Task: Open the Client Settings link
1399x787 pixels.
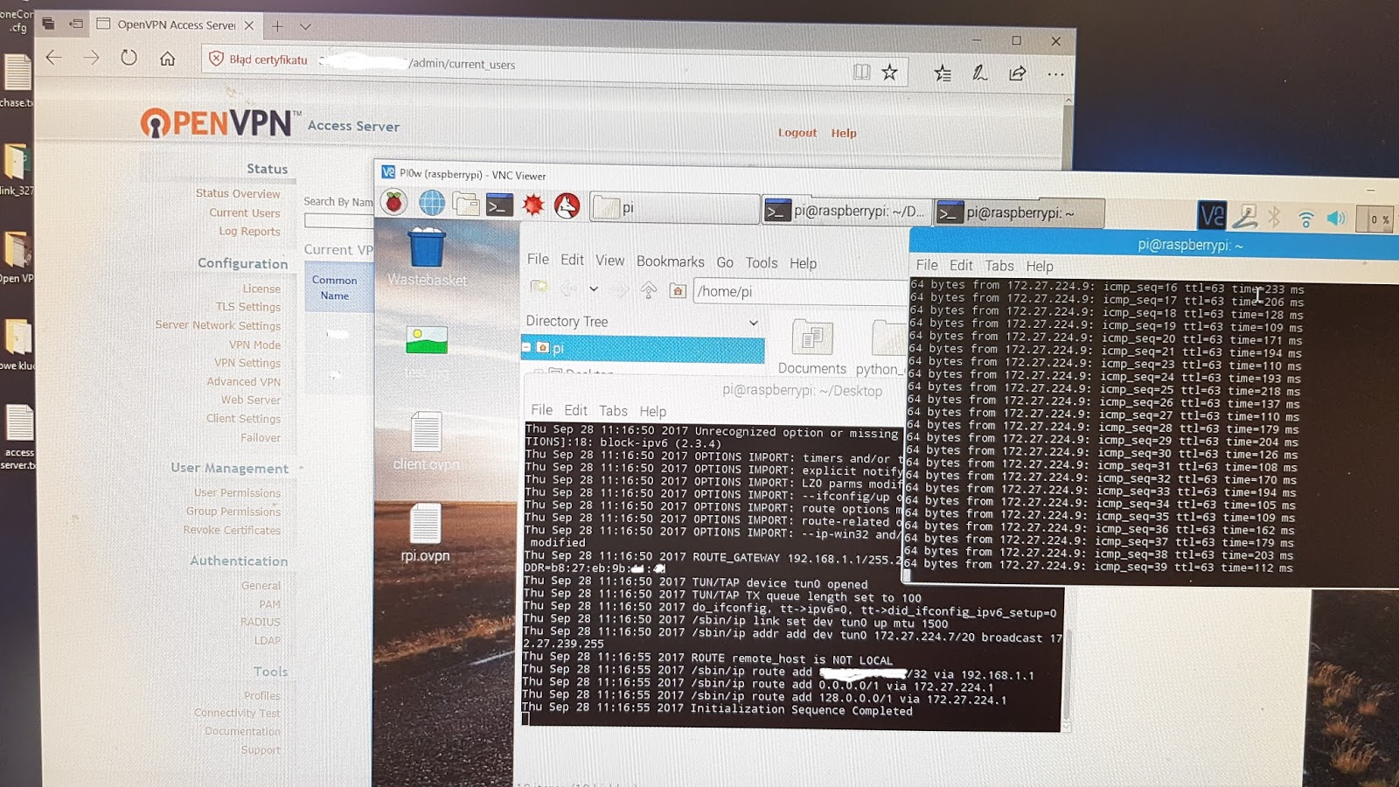Action: coord(243,418)
